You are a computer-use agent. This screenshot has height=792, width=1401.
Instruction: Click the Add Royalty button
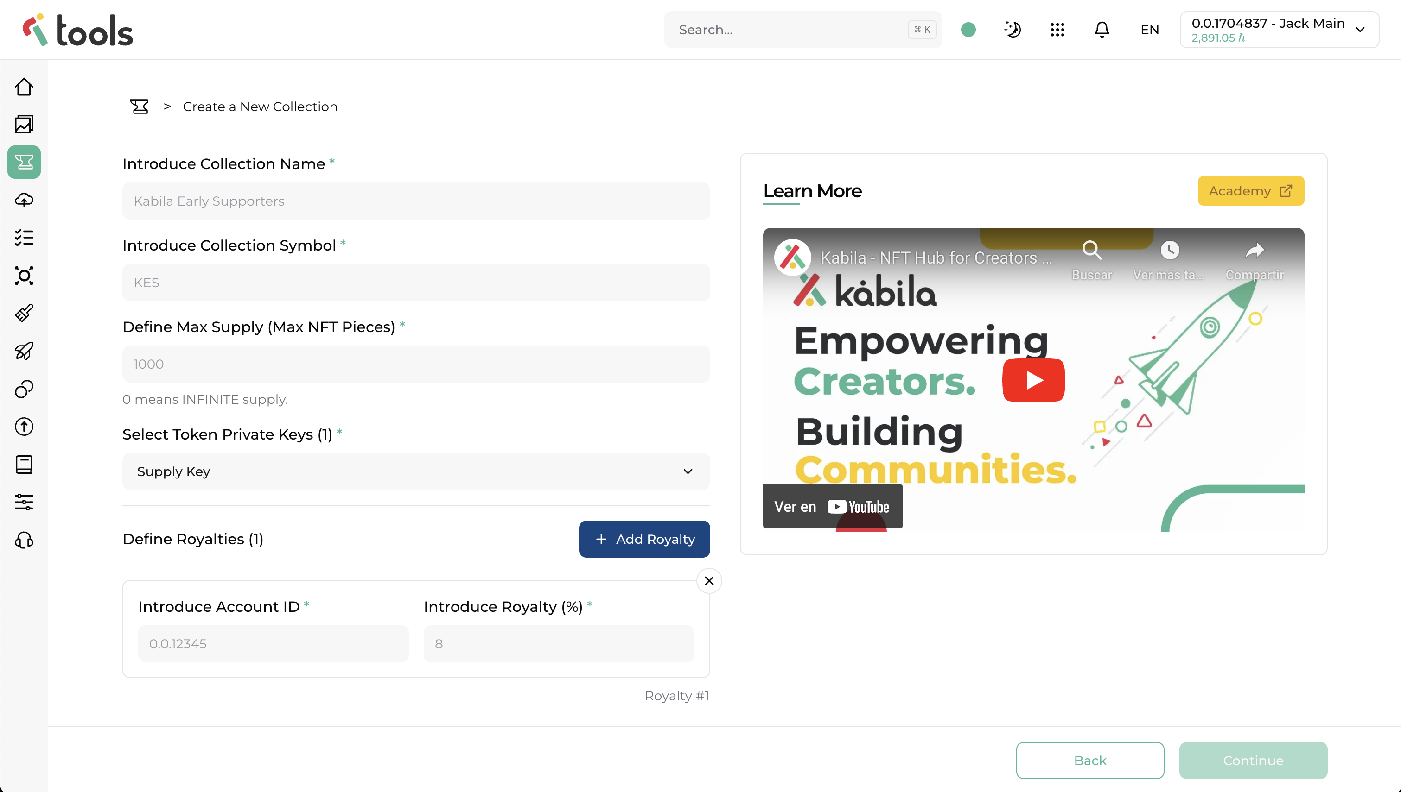coord(644,539)
